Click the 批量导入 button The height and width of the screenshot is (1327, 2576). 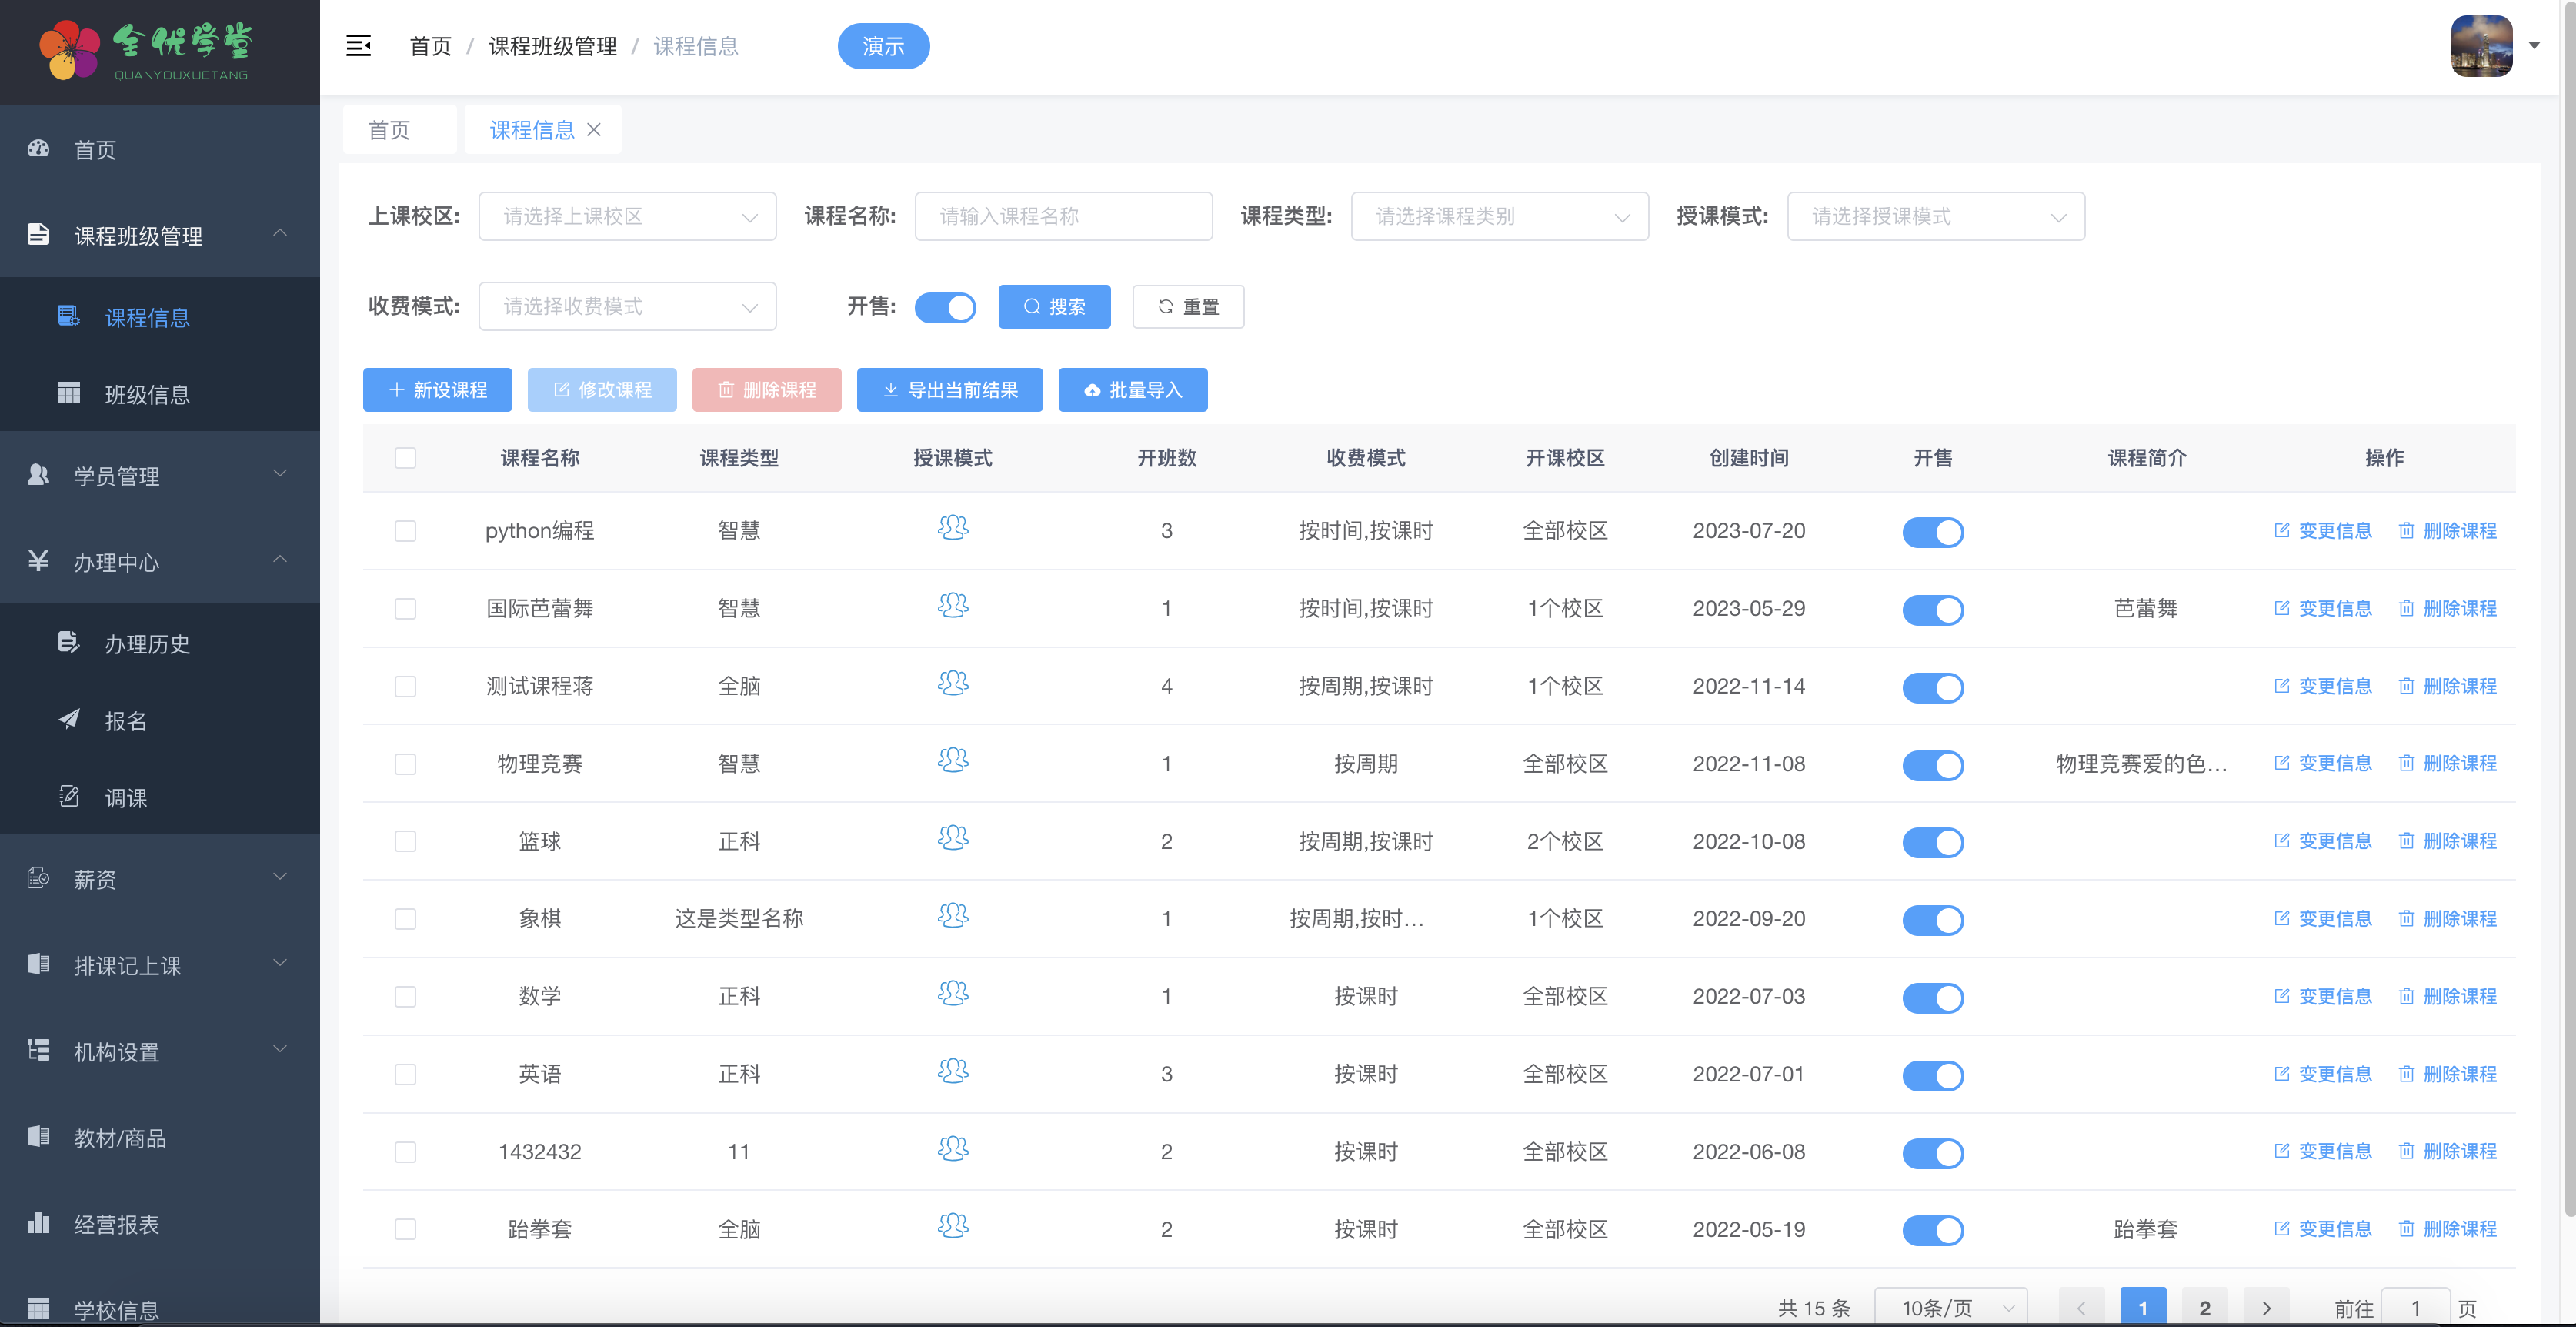[x=1133, y=389]
